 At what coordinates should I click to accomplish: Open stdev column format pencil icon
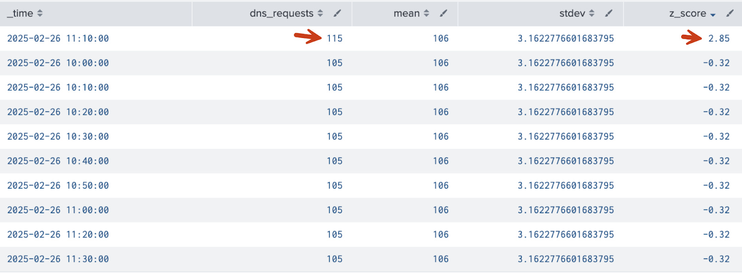point(608,13)
